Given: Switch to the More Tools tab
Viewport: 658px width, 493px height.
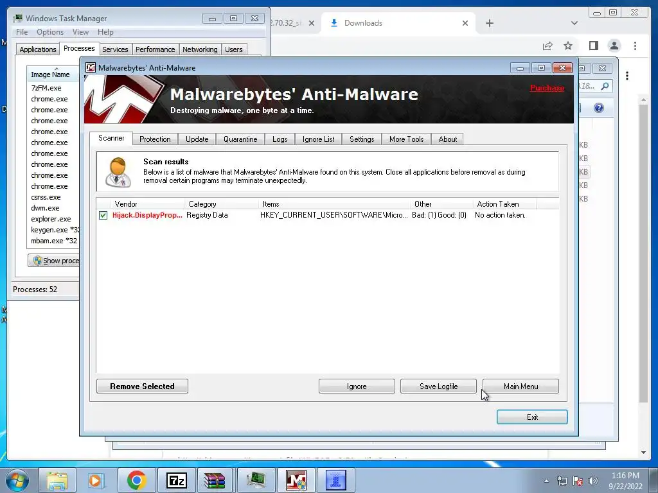Looking at the screenshot, I should tap(406, 139).
